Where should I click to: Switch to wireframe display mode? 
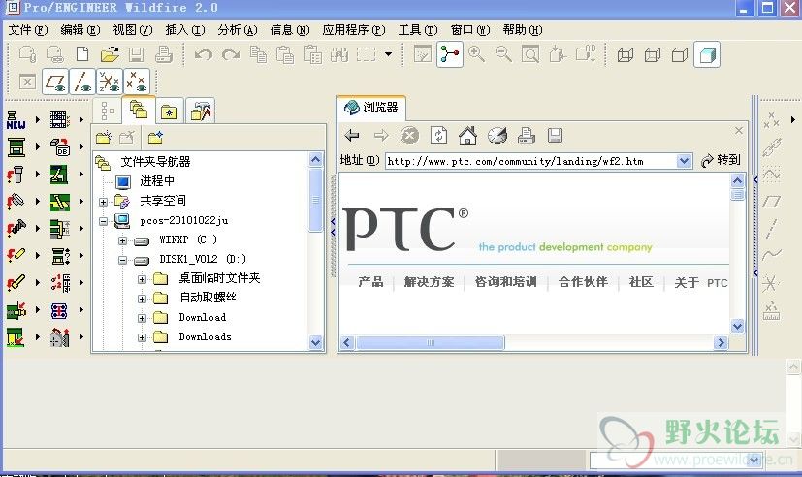click(x=626, y=54)
